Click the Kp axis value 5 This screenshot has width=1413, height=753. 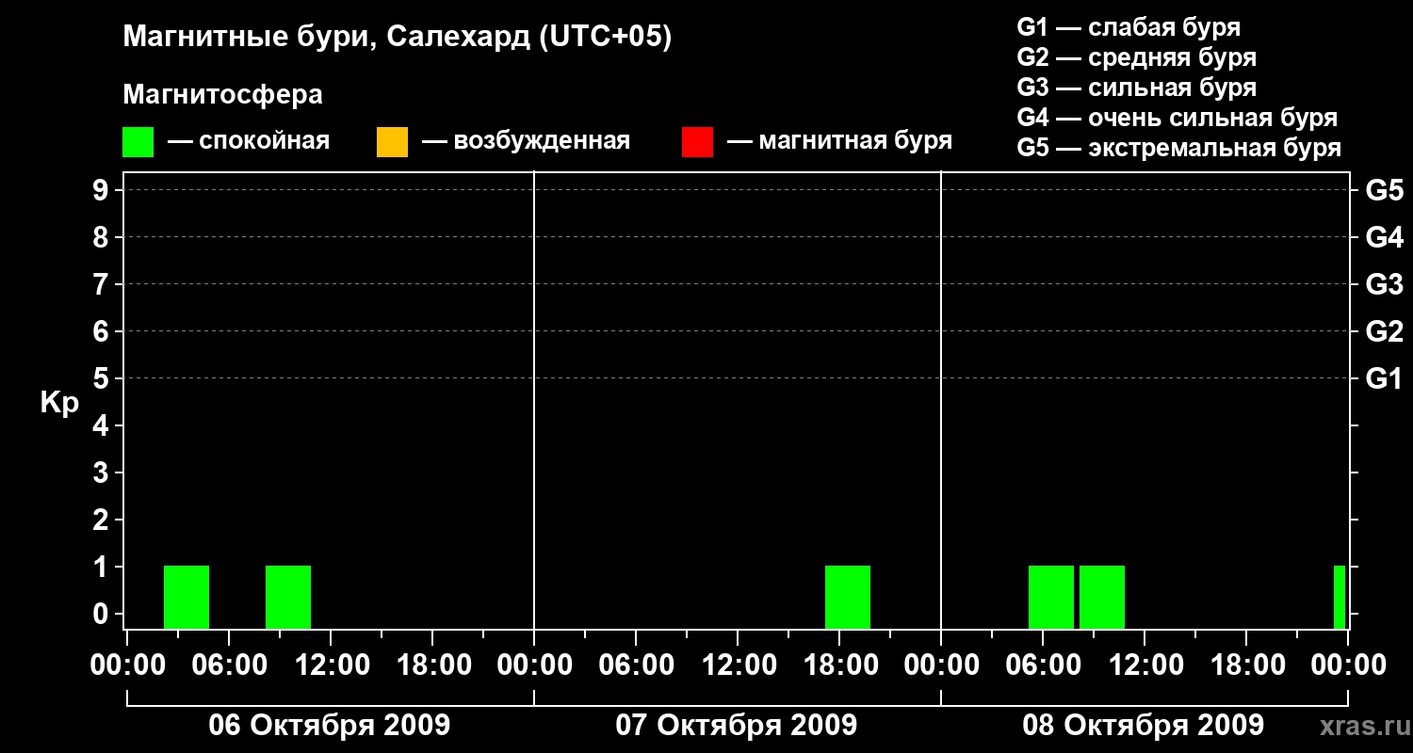pos(103,378)
